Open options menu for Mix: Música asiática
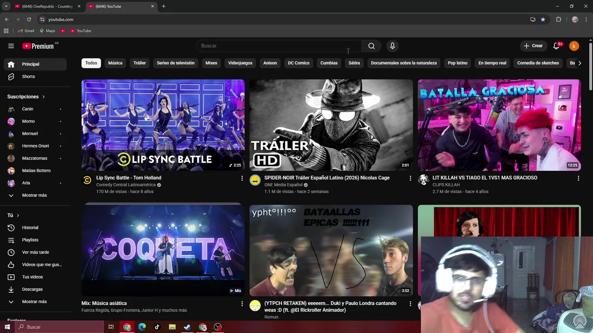The image size is (593, 333). pyautogui.click(x=242, y=304)
